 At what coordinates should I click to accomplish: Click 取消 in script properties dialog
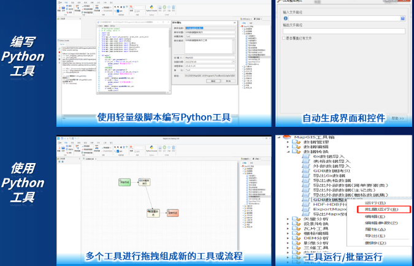point(228,81)
